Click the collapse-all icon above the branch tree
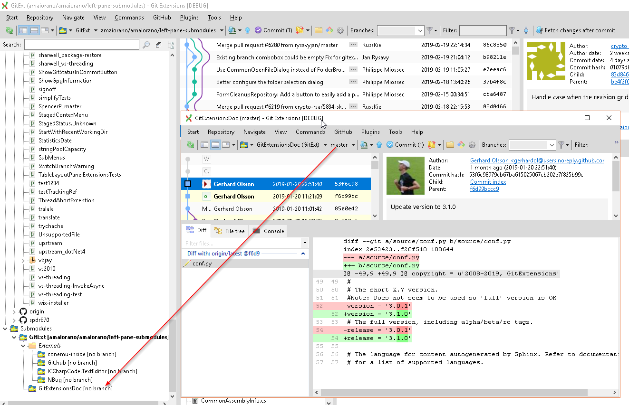 click(x=158, y=45)
